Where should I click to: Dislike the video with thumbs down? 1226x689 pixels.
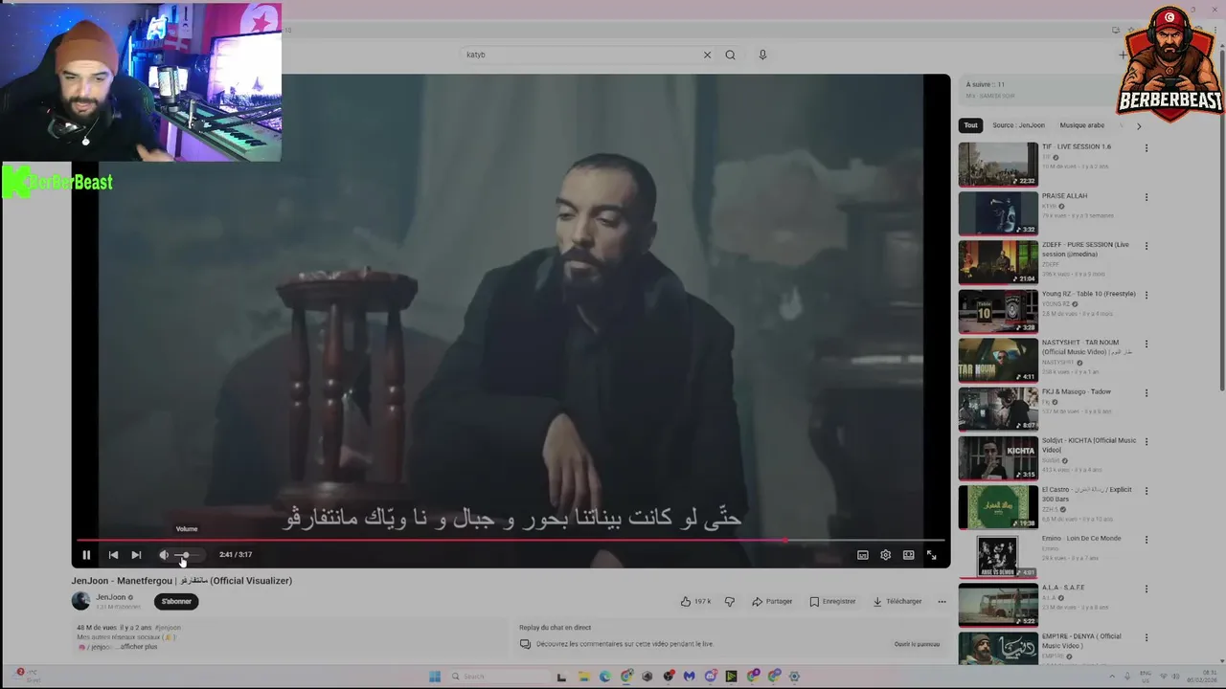pyautogui.click(x=730, y=601)
